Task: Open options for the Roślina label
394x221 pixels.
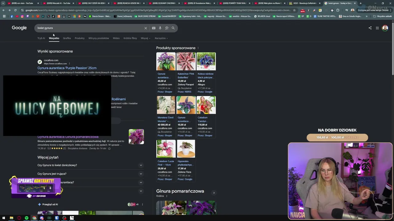Action: point(167,196)
